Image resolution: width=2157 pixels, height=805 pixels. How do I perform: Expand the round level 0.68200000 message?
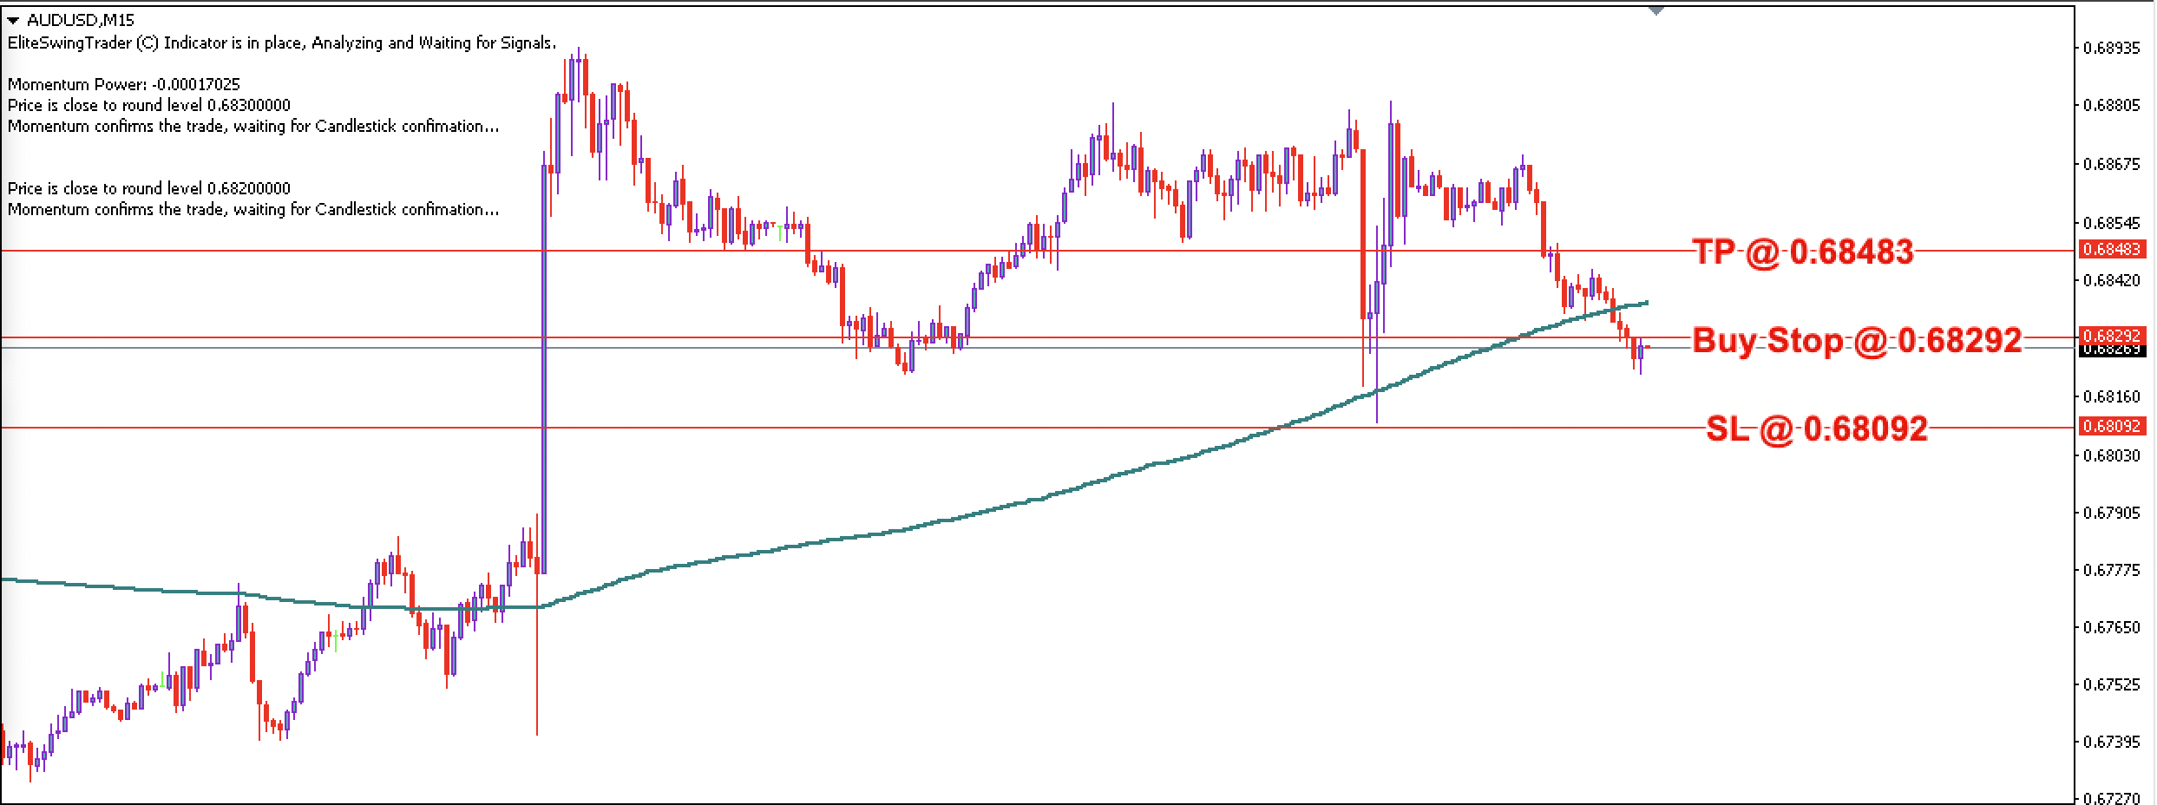click(x=148, y=188)
